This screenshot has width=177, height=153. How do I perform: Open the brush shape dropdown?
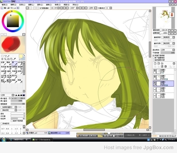[9, 107]
